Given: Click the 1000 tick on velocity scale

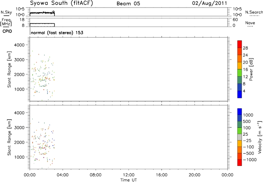Looking at the screenshot, I should pos(248,115).
